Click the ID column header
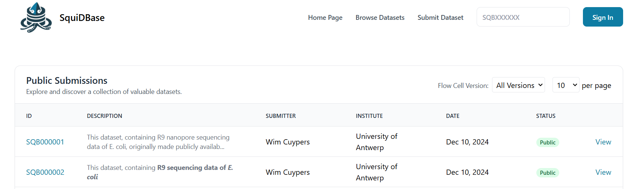Image resolution: width=631 pixels, height=189 pixels. (29, 116)
